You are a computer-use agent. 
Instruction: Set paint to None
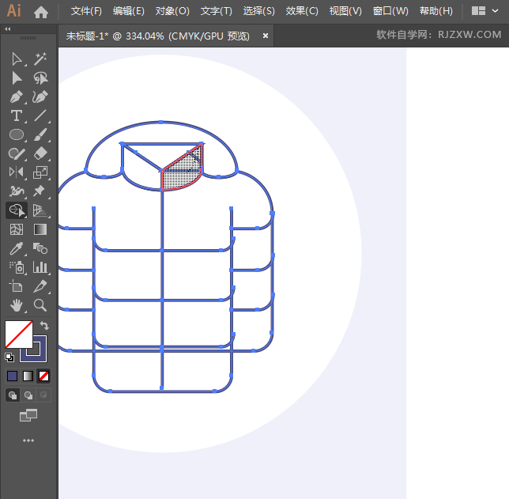coord(44,376)
